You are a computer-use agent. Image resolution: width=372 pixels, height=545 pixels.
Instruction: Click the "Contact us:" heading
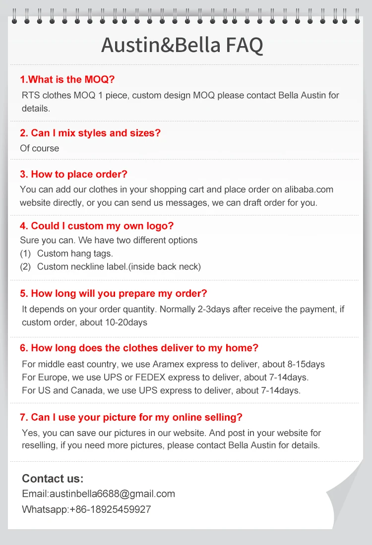(53, 479)
